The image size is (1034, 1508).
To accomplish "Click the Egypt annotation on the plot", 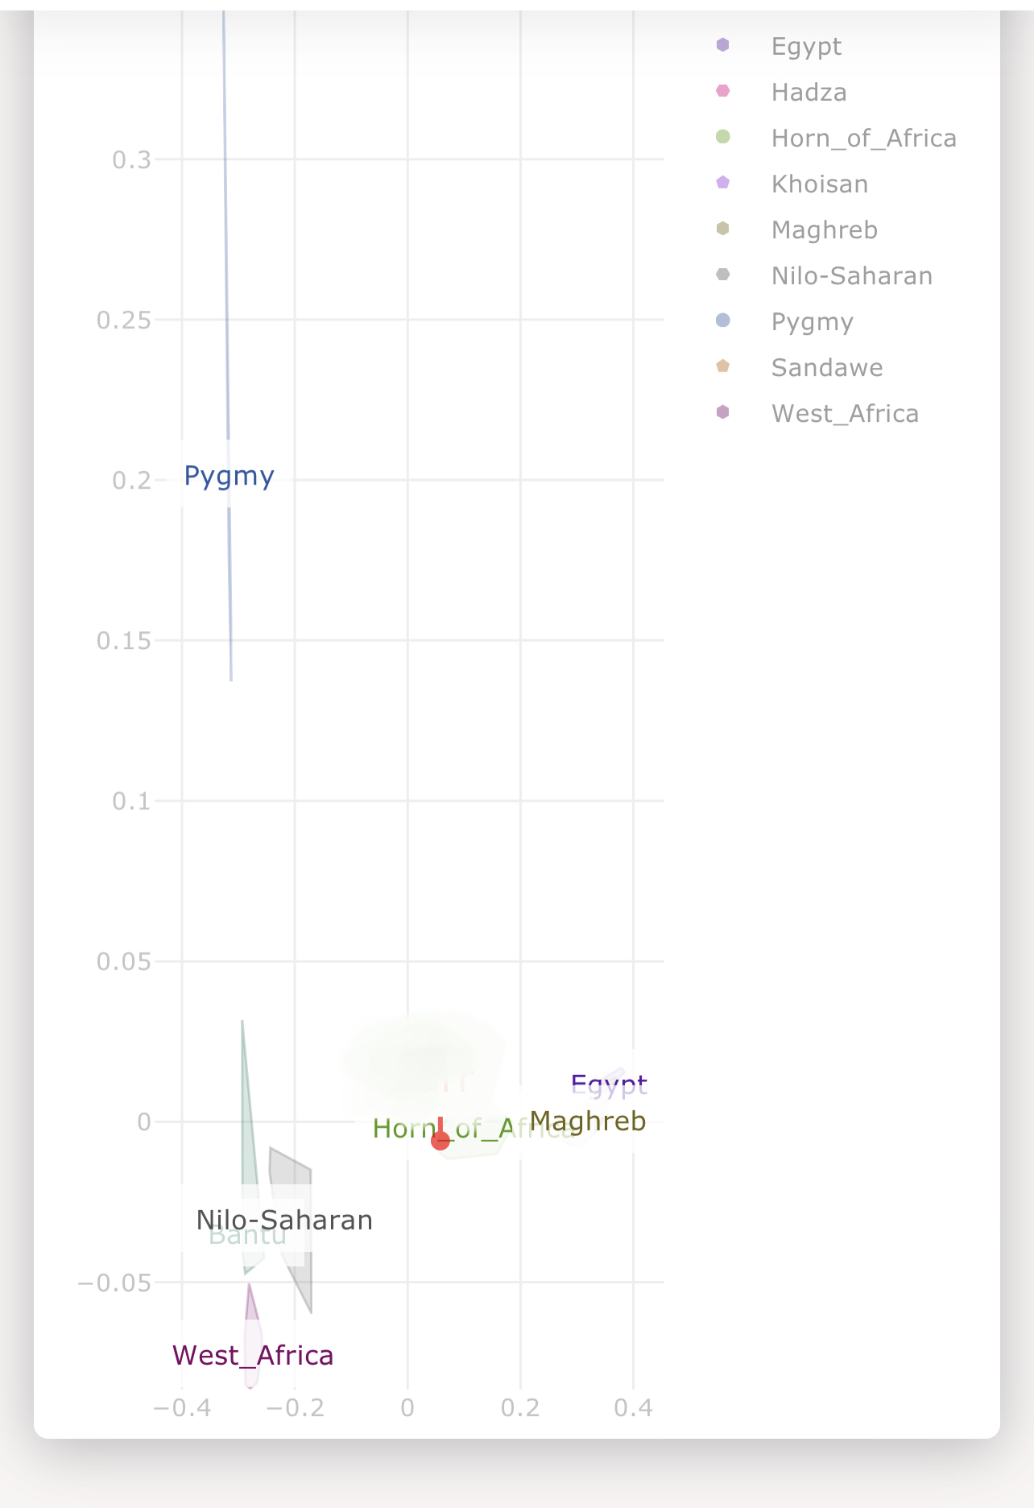I will pyautogui.click(x=609, y=1085).
